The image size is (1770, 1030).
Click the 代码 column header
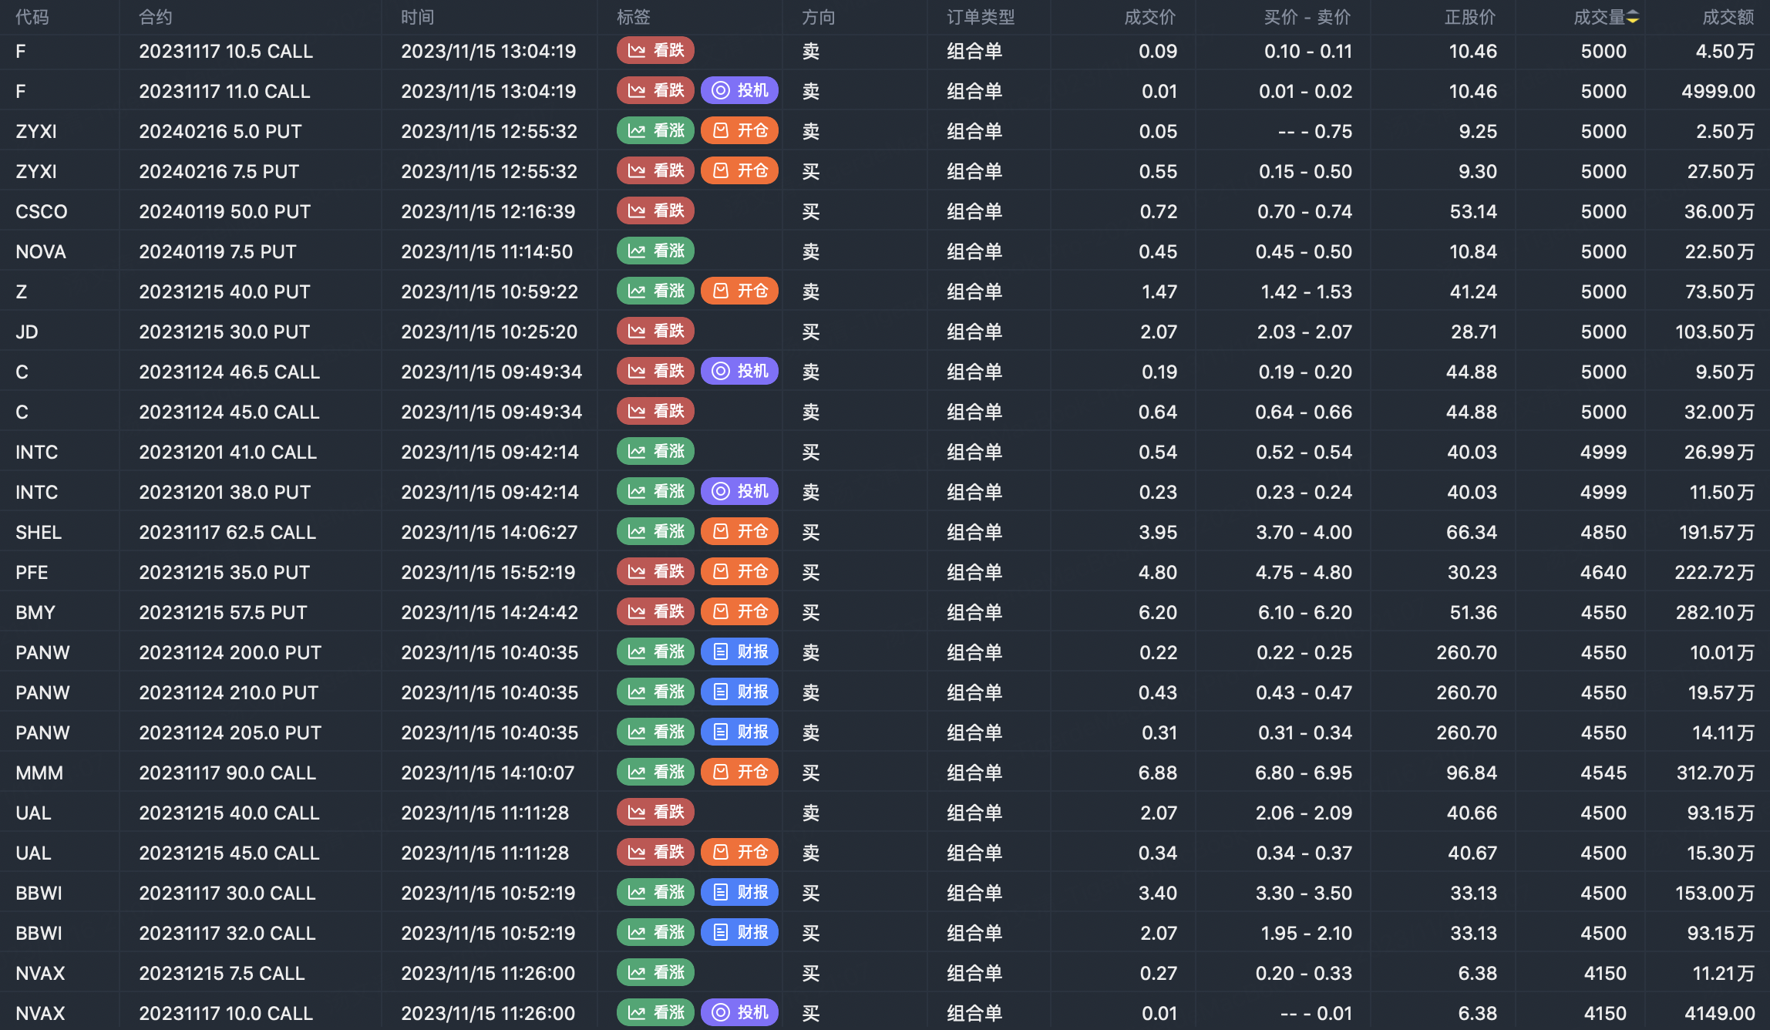click(x=32, y=17)
